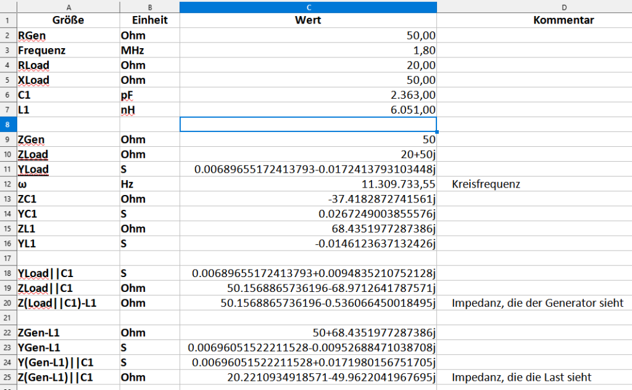Select the ZLoad value 20+50j cell
This screenshot has width=632, height=390.
pos(309,154)
